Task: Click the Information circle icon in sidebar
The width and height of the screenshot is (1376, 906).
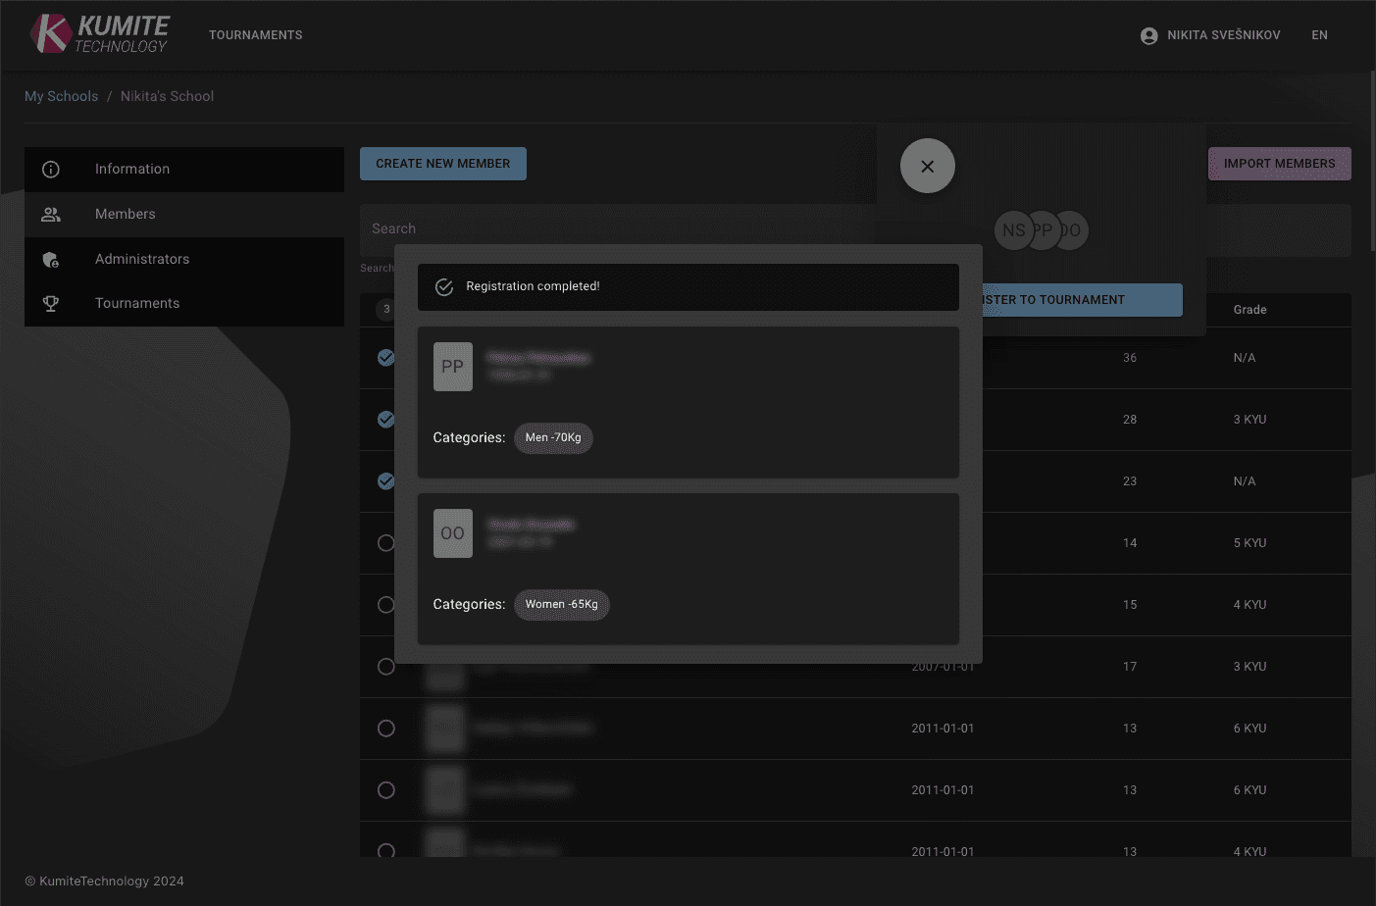Action: coord(51,170)
